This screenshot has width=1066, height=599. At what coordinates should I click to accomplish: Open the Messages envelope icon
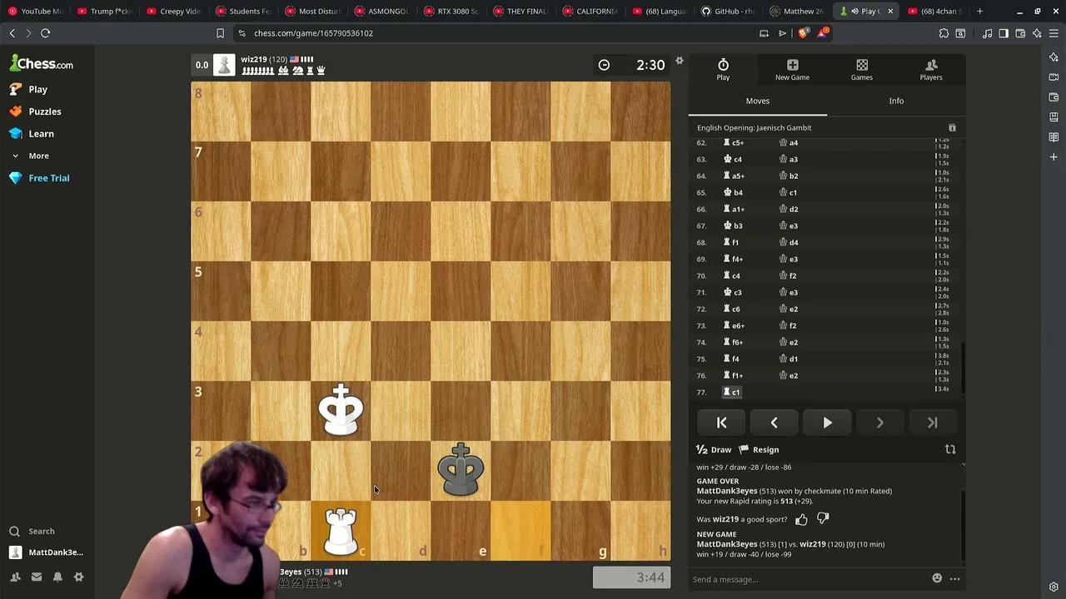pyautogui.click(x=37, y=577)
